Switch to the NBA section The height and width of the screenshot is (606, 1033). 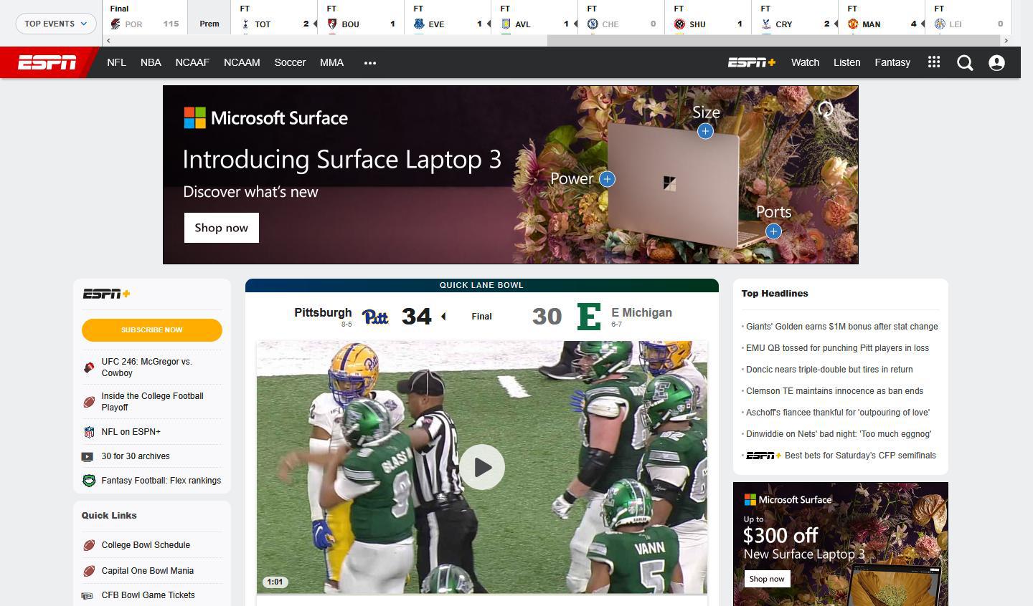[151, 62]
